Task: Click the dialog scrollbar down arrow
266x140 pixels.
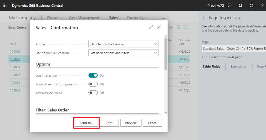Action: [x=166, y=113]
